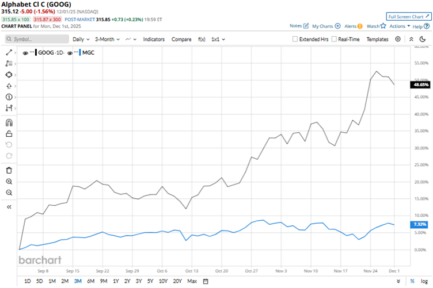Open the Indicators menu
433x288 pixels.
pyautogui.click(x=154, y=40)
